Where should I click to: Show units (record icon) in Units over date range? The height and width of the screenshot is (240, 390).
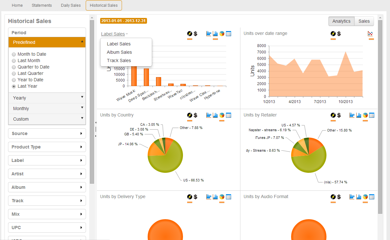coord(333,34)
